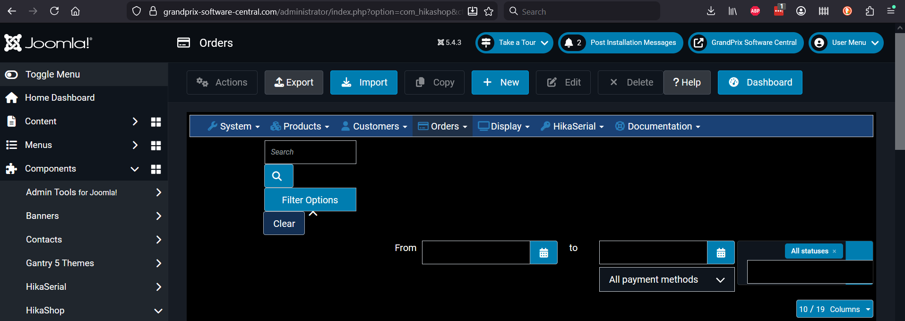The width and height of the screenshot is (905, 321).
Task: Open the Take a Tour dropdown
Action: 514,43
